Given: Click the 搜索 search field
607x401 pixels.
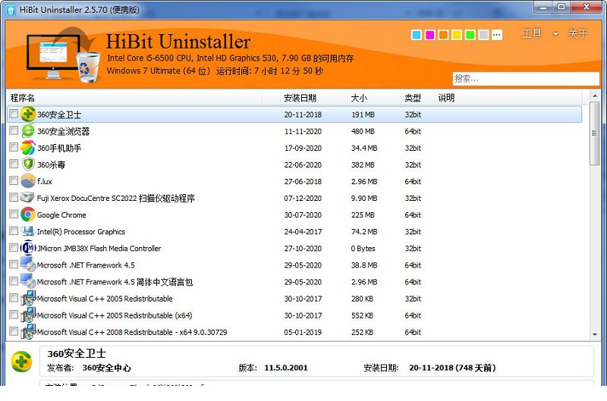Looking at the screenshot, I should 526,79.
